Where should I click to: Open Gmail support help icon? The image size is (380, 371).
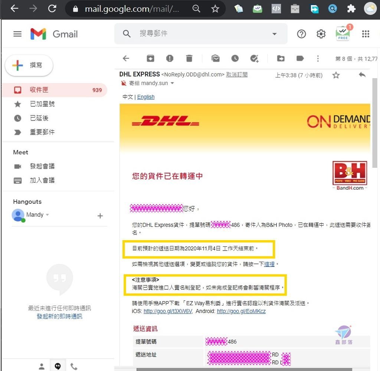(301, 34)
